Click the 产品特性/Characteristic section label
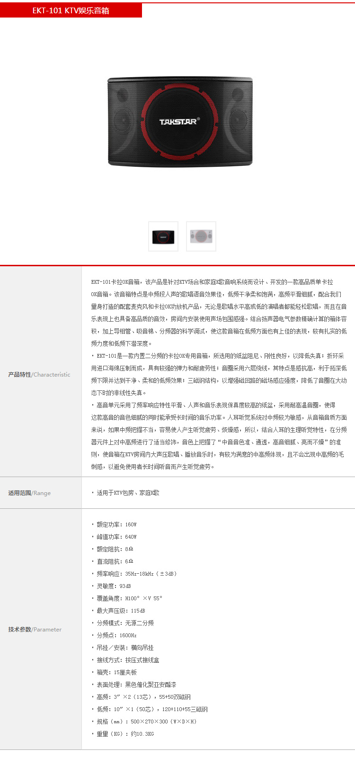 coord(39,374)
